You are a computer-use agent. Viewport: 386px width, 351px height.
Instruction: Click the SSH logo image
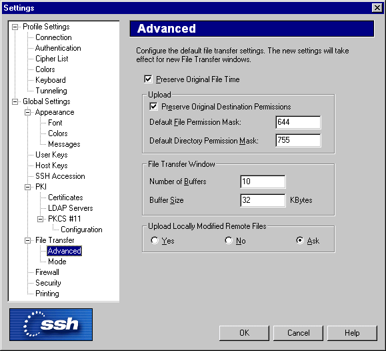pyautogui.click(x=51, y=324)
